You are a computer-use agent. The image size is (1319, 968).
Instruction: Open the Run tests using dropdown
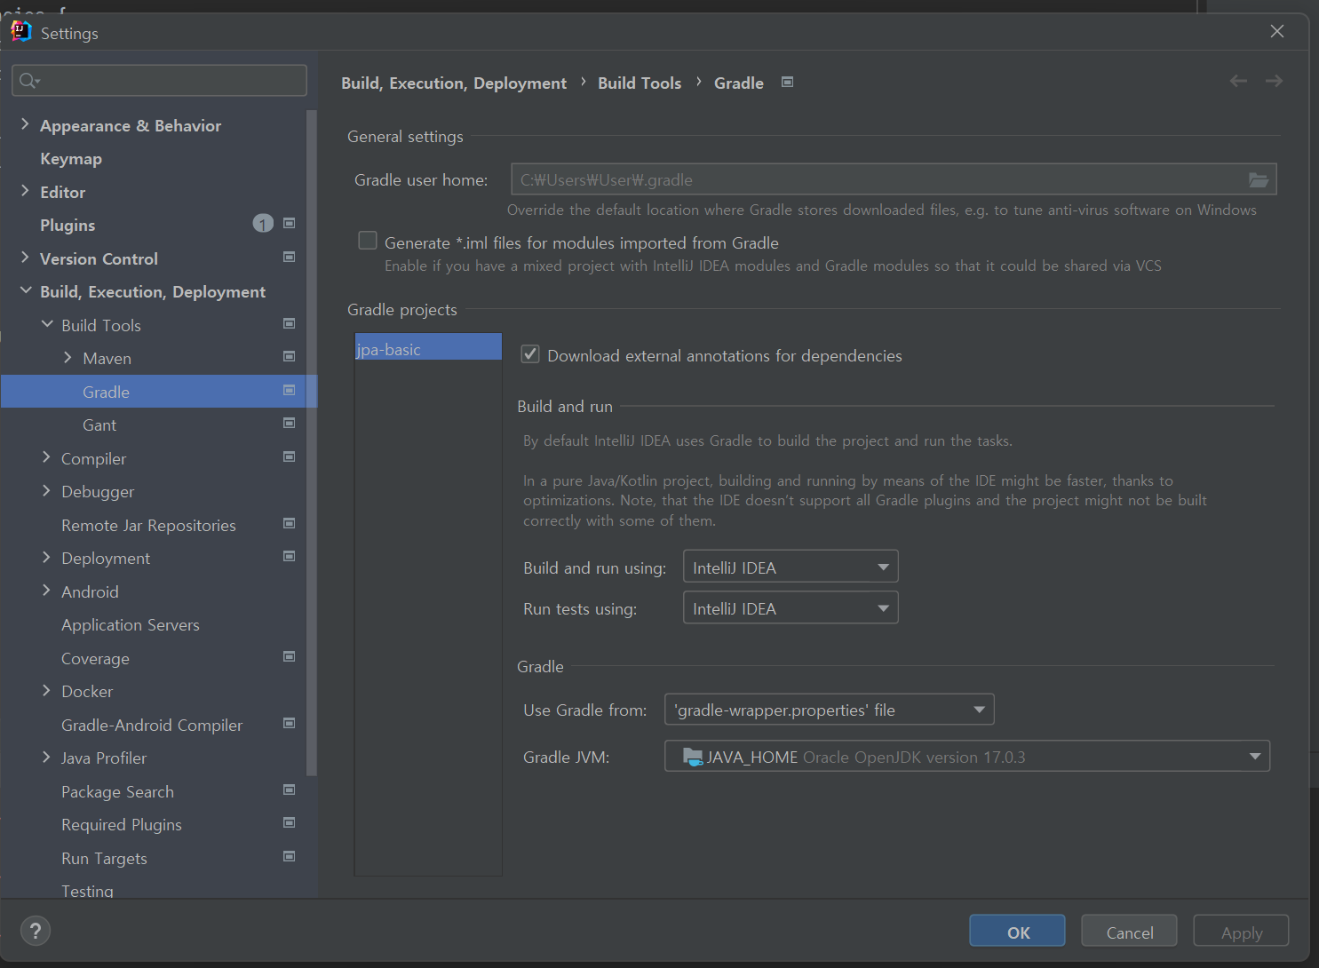pos(791,608)
